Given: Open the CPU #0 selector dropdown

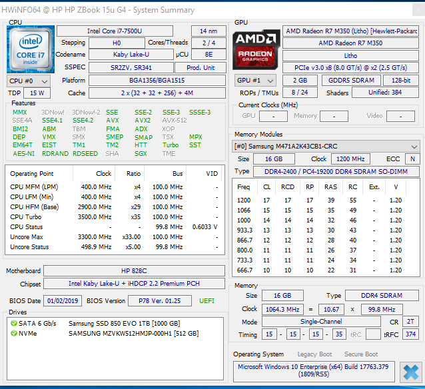Looking at the screenshot, I should (29, 81).
